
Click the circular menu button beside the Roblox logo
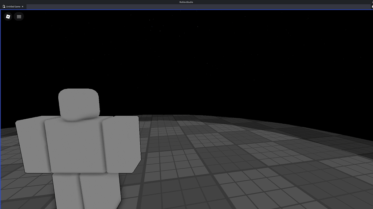pyautogui.click(x=19, y=16)
